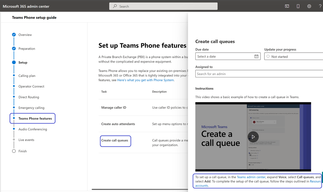The height and width of the screenshot is (192, 323).
Task: Go to the Preparation step
Action: pos(27,48)
